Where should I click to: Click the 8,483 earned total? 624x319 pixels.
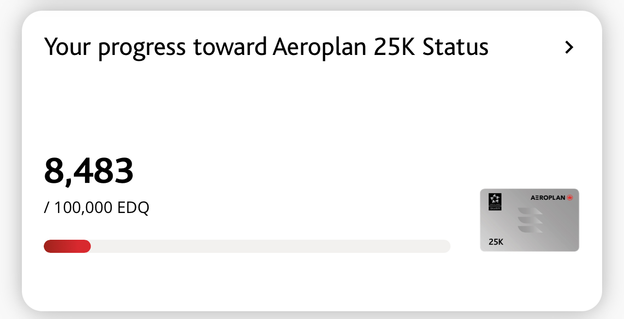[88, 172]
